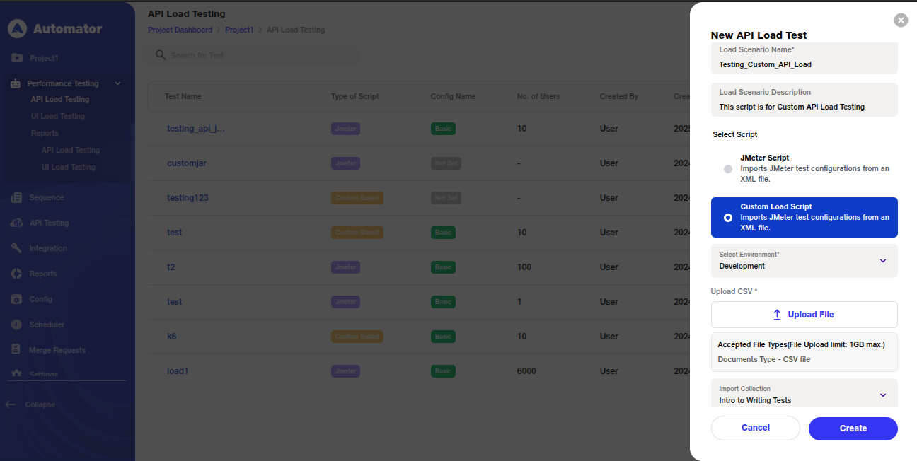Collapse the Performance Testing menu chevron

(x=117, y=83)
